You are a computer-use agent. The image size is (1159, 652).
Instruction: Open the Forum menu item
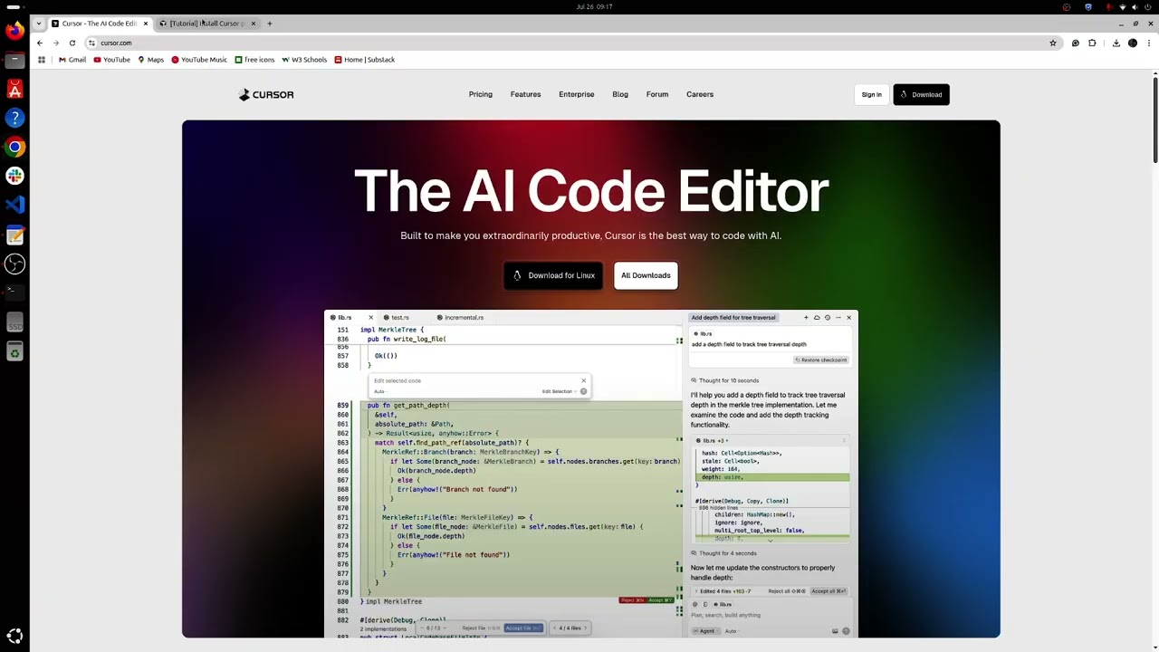(657, 94)
